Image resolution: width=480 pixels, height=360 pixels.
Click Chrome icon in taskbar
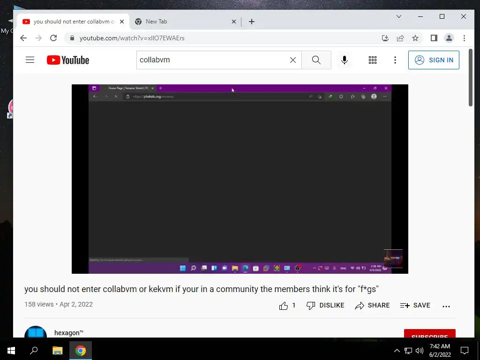(x=80, y=351)
